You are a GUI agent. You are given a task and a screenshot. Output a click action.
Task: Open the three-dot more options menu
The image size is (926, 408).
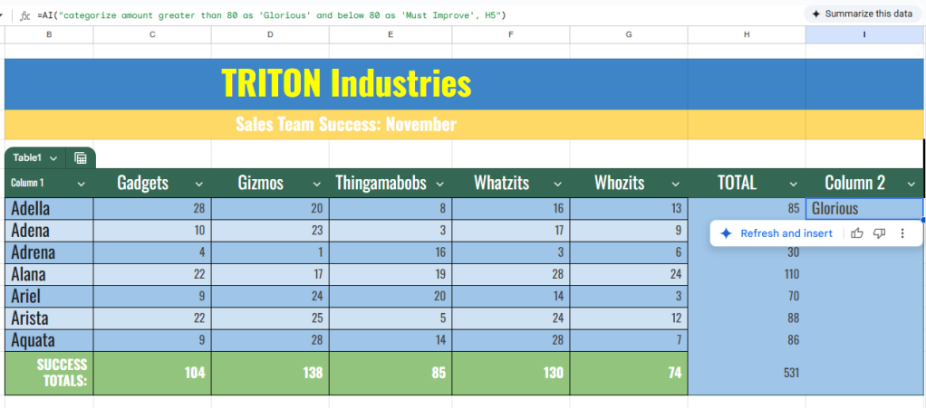click(902, 233)
